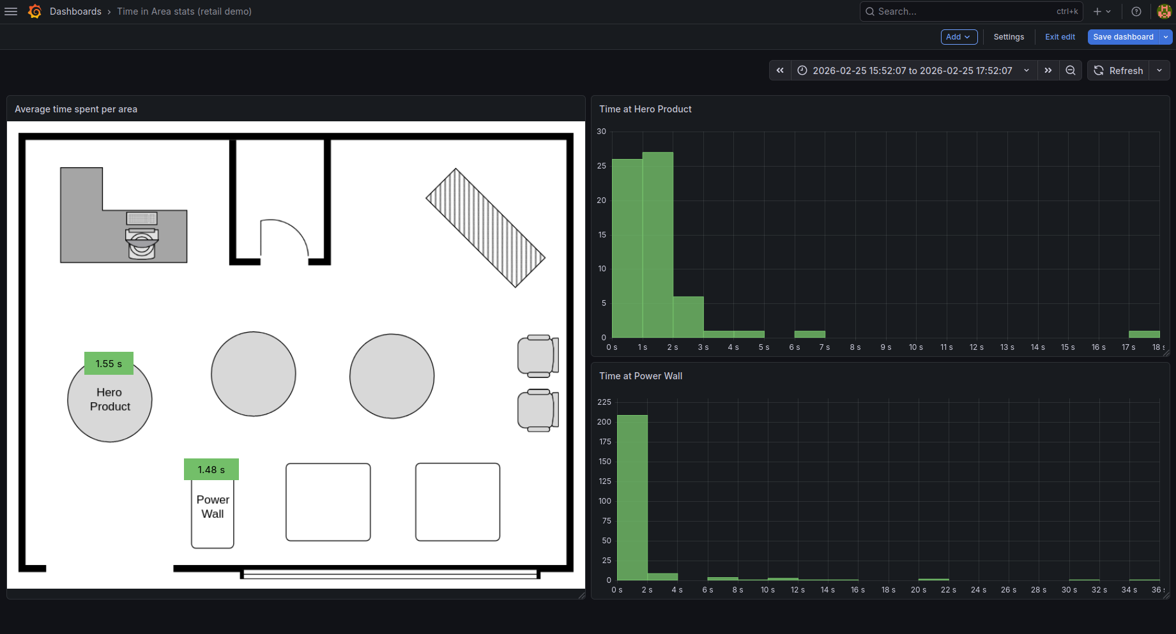Click the 1.55 s Hero Product value label
The height and width of the screenshot is (634, 1176).
coord(109,363)
